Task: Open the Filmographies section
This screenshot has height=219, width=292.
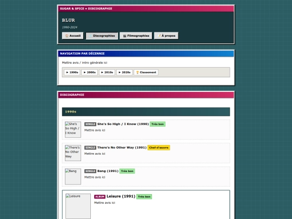Action: [x=136, y=36]
